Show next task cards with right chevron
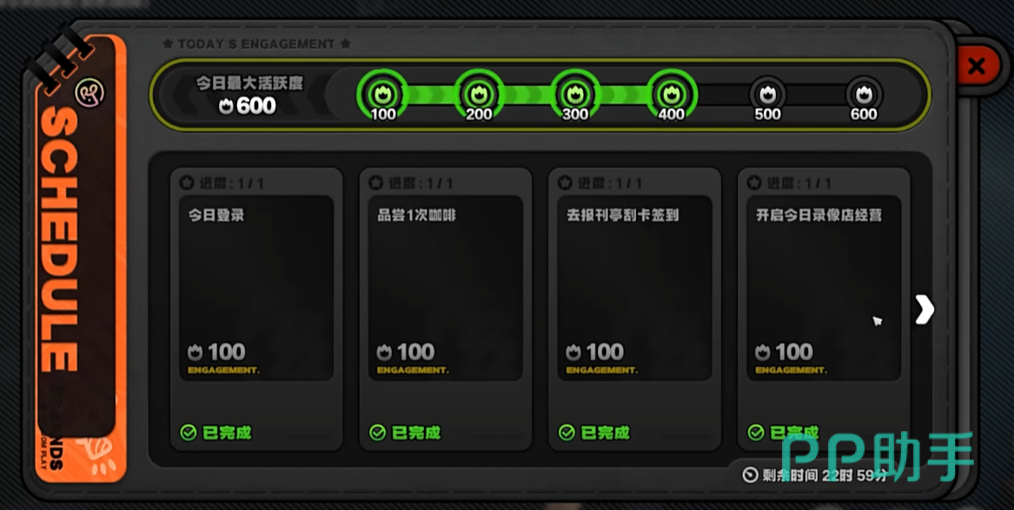This screenshot has height=510, width=1014. (925, 310)
